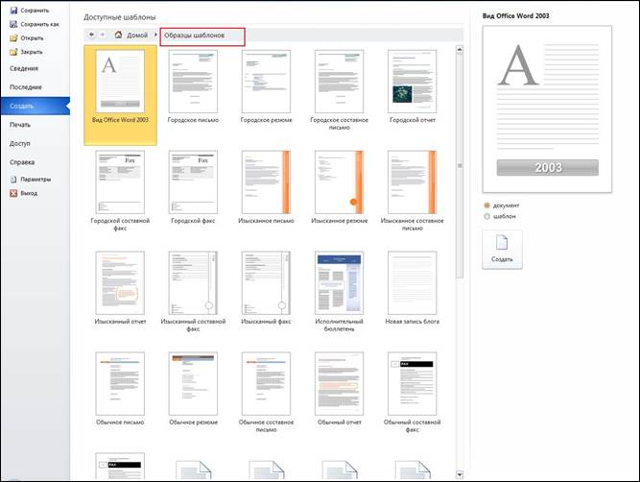Select the Изысканный отчет template
This screenshot has width=640, height=482.
[x=120, y=288]
